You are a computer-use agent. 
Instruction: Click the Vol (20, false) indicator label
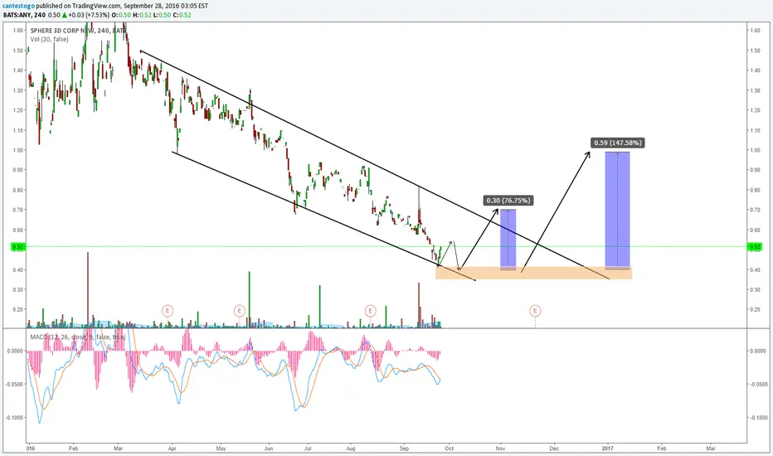[49, 40]
